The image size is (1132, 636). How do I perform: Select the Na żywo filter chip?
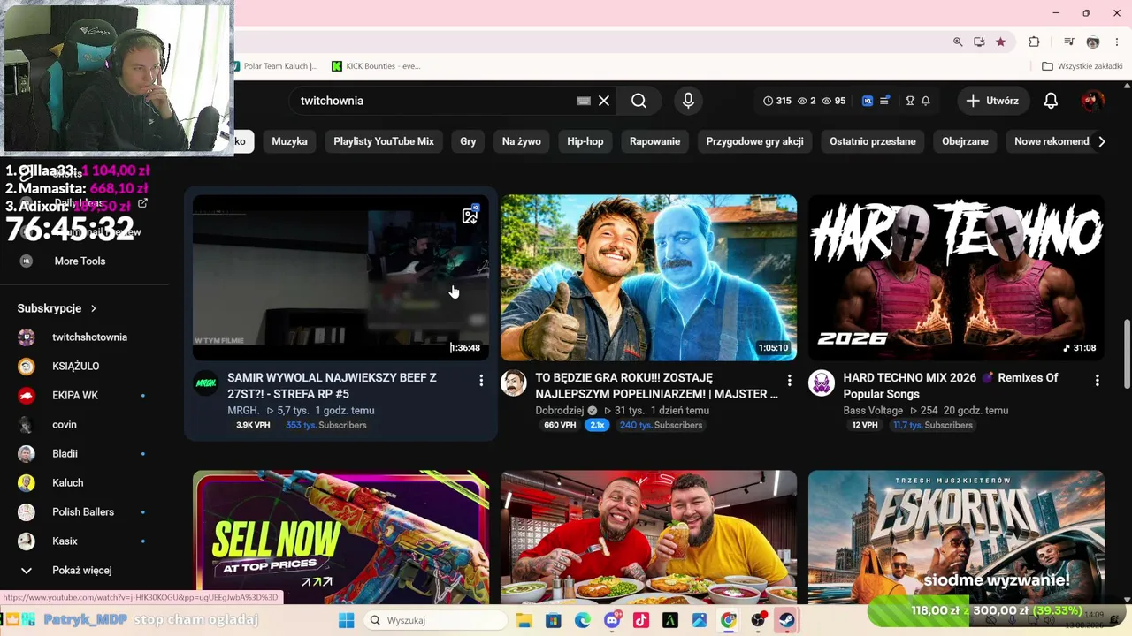pyautogui.click(x=522, y=141)
